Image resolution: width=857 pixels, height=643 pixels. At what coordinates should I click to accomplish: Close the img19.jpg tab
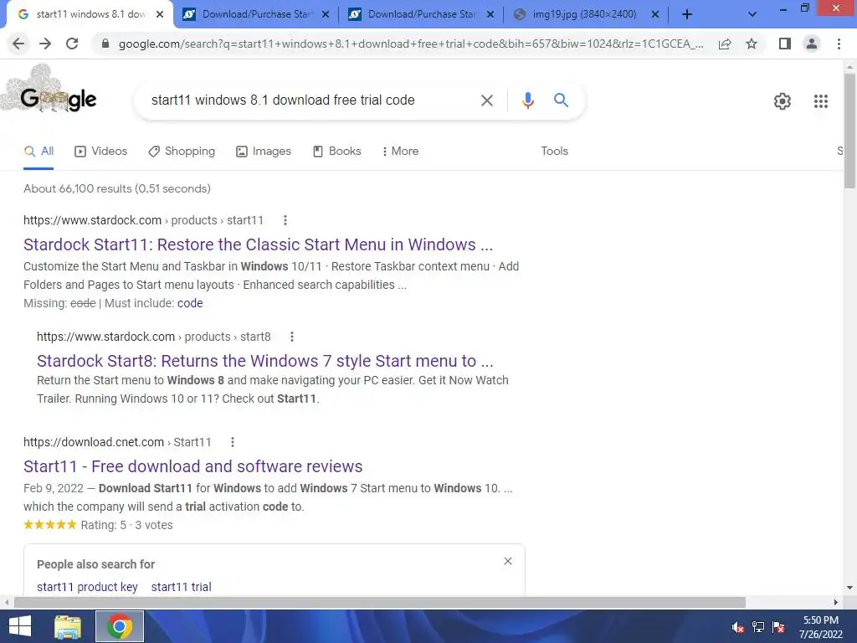(655, 15)
